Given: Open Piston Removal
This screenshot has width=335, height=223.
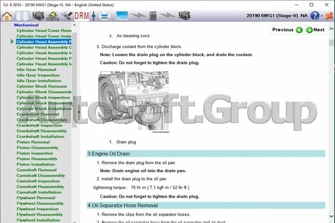Looking at the screenshot, I should tap(33, 142).
